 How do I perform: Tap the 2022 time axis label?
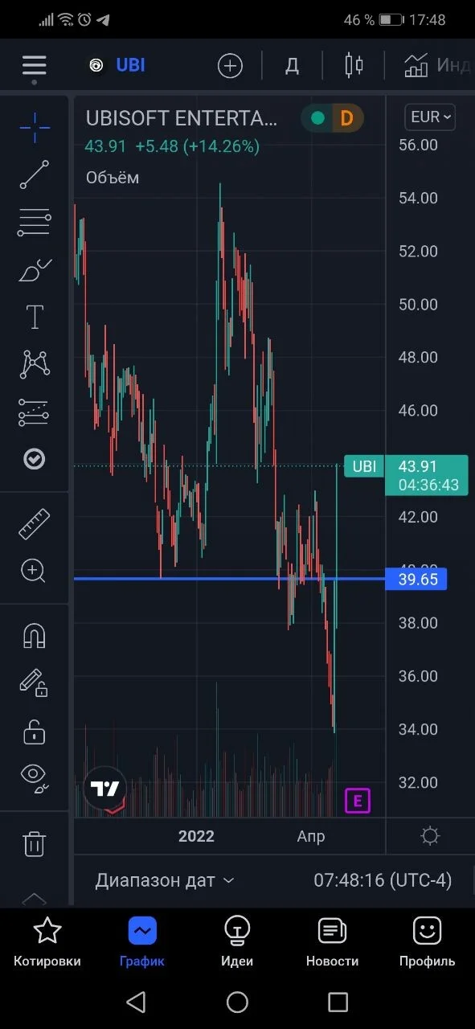196,836
